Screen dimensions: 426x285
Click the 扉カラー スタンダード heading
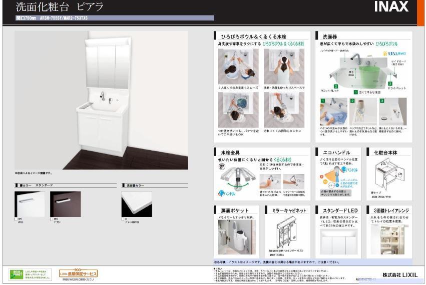[36, 185]
